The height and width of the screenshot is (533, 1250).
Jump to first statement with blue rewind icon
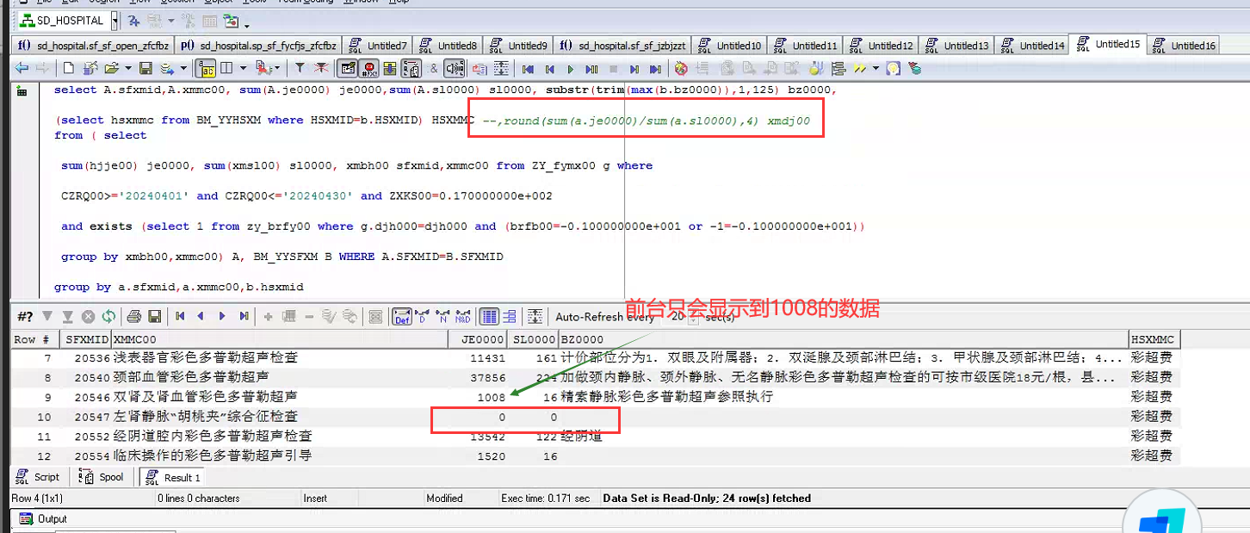point(528,68)
